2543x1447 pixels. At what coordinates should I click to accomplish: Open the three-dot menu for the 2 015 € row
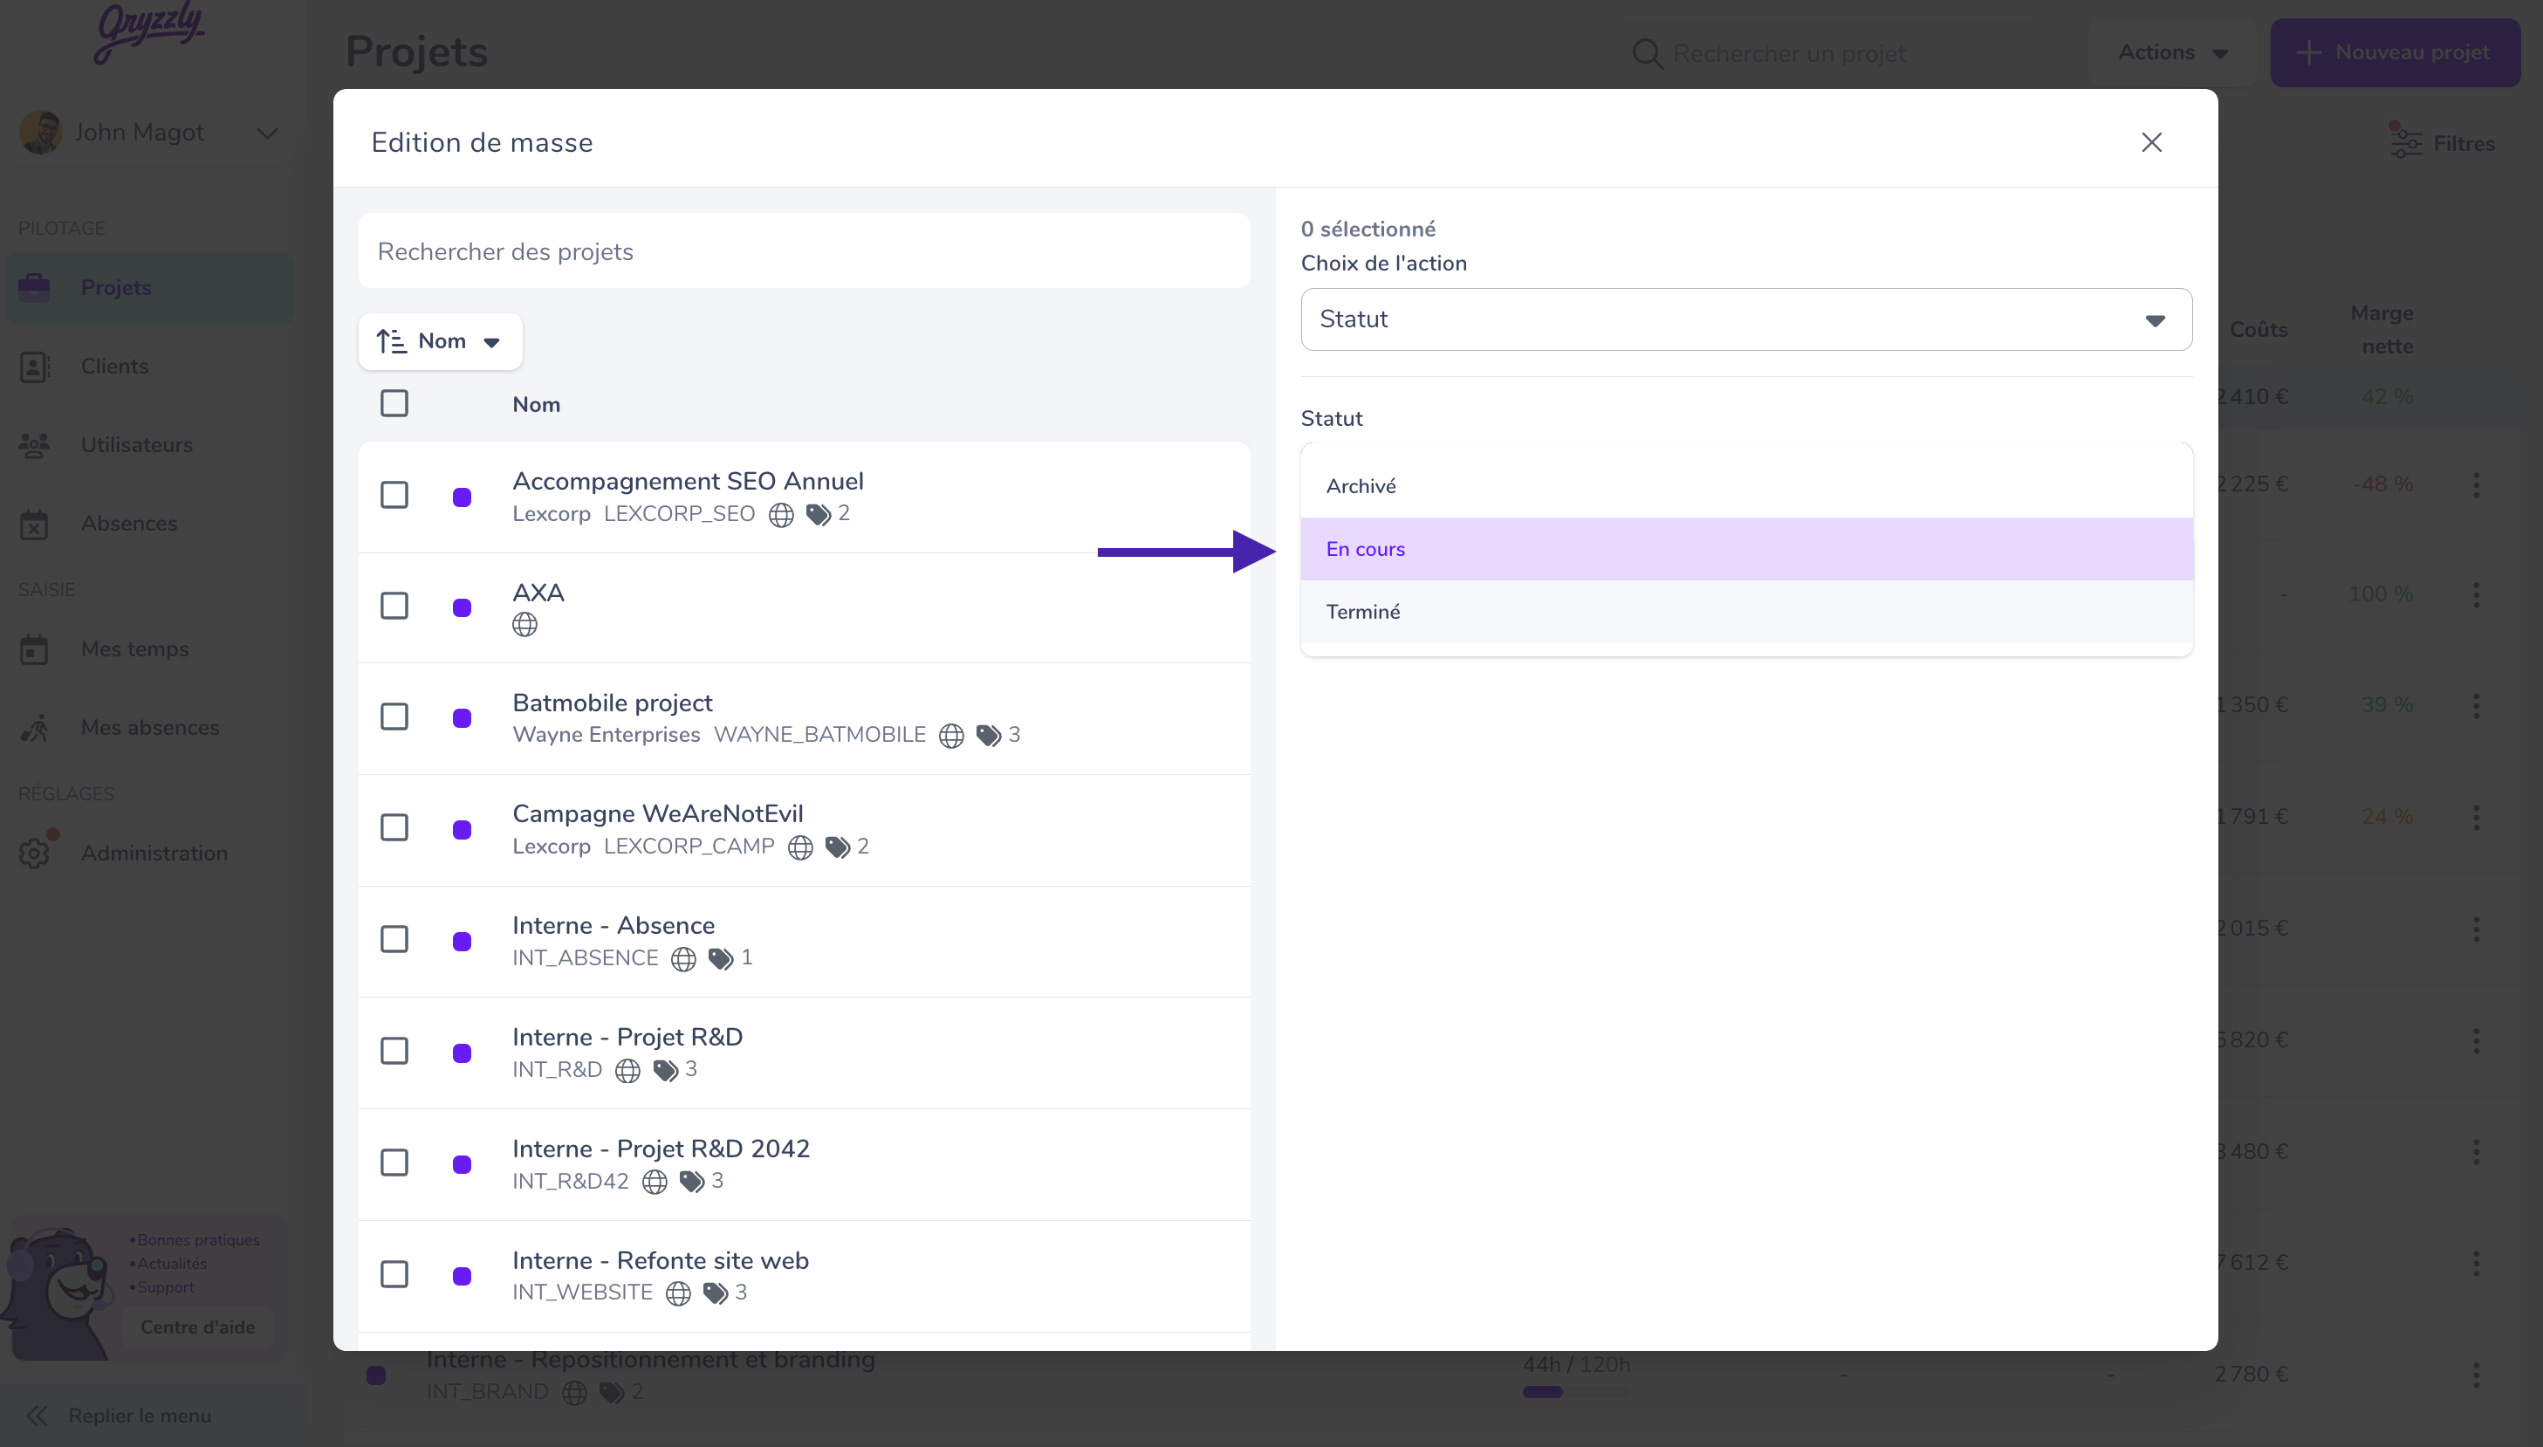pos(2476,929)
